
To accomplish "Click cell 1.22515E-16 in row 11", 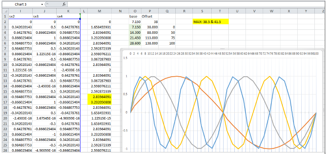I will [x=20, y=70].
